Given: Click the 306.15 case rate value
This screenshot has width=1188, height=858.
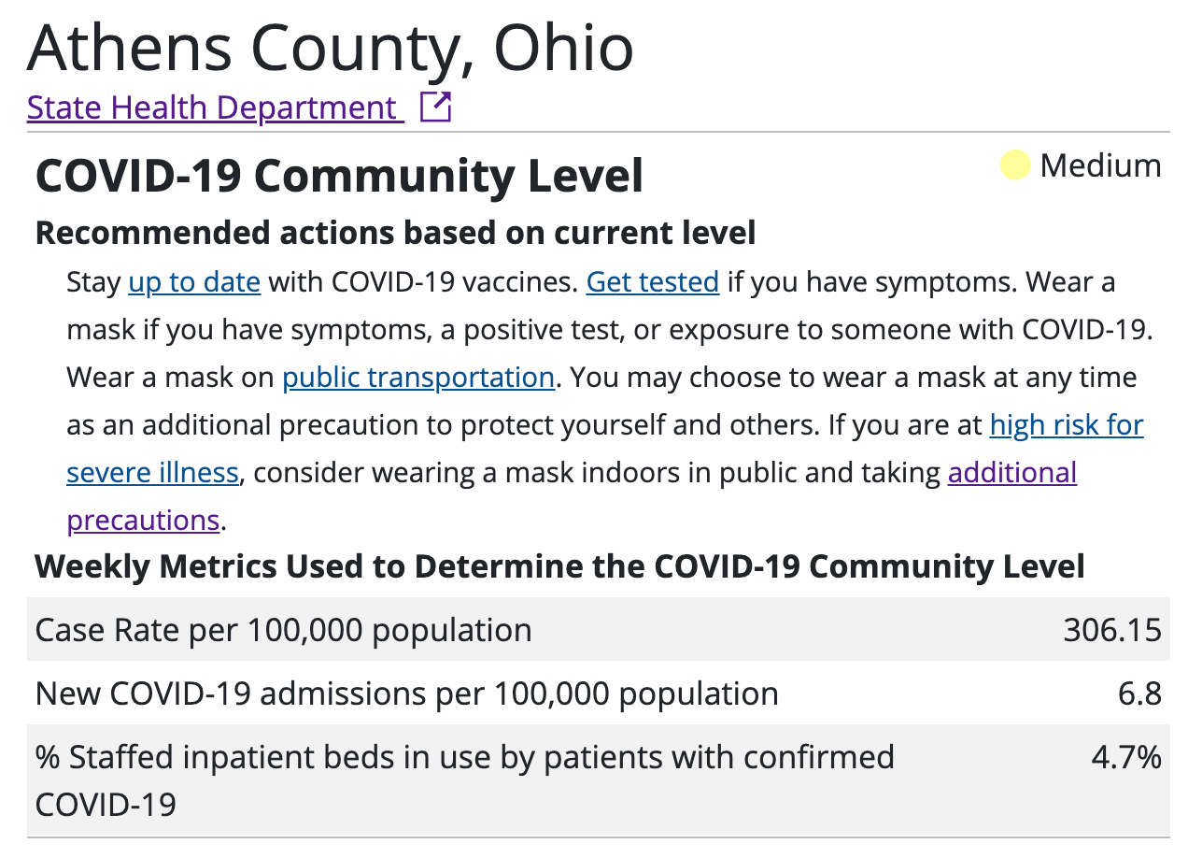Looking at the screenshot, I should [x=1112, y=630].
